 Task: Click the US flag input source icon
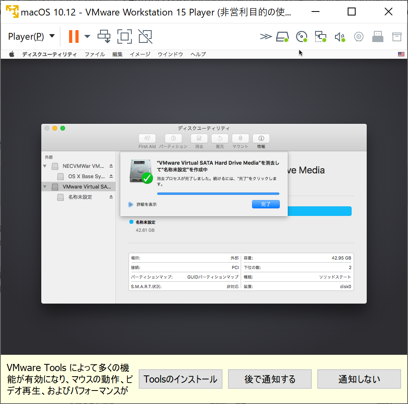click(401, 54)
